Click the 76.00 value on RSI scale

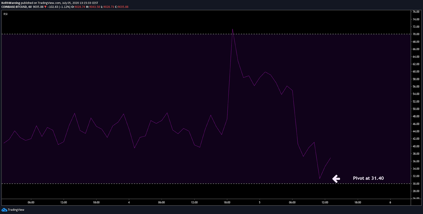coord(416,12)
